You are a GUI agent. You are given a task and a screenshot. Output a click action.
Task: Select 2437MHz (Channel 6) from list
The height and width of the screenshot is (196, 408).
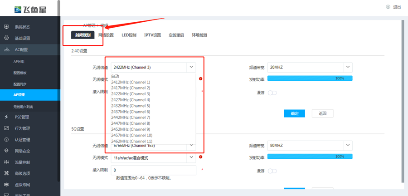click(x=131, y=112)
